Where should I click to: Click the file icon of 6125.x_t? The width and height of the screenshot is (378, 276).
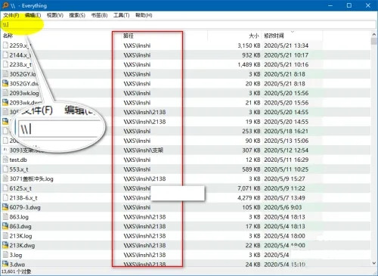5,188
